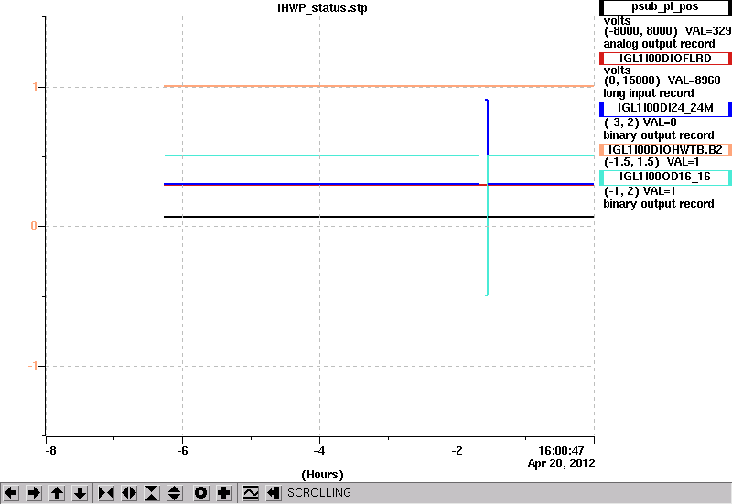Screen dimensions: 732x504
Task: Click the -2 hours tick label
Action: tap(457, 451)
